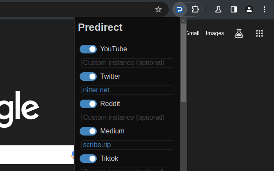Open Google Search Labs flask icon
This screenshot has width=274, height=171.
[x=239, y=33]
